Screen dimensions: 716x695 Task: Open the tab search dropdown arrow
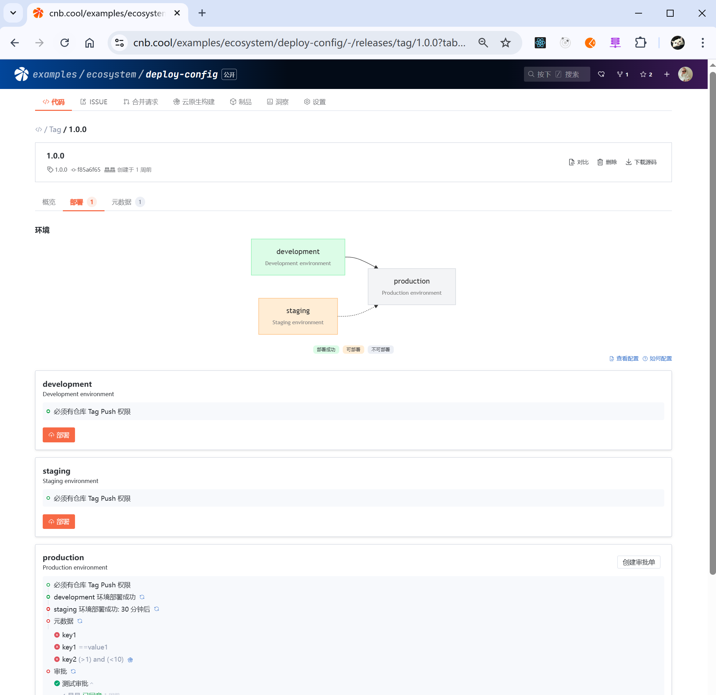tap(13, 13)
